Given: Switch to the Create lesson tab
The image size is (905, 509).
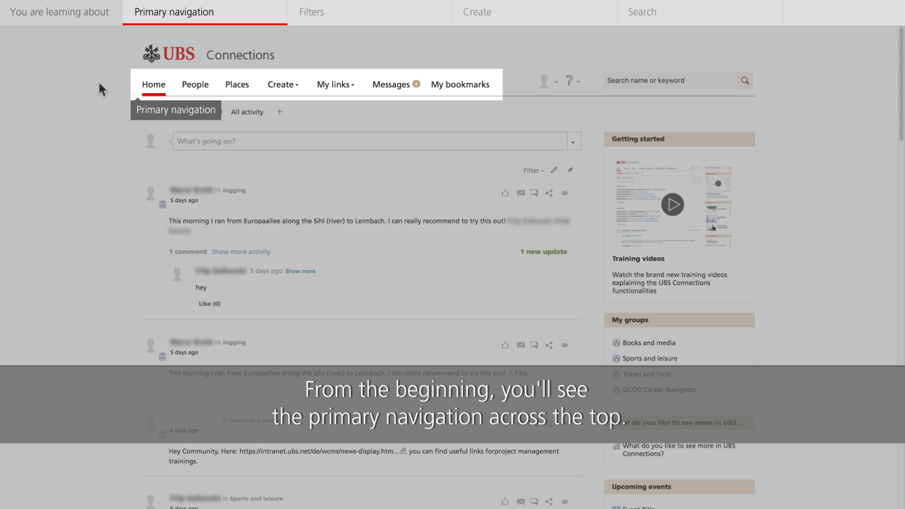Looking at the screenshot, I should click(x=535, y=12).
